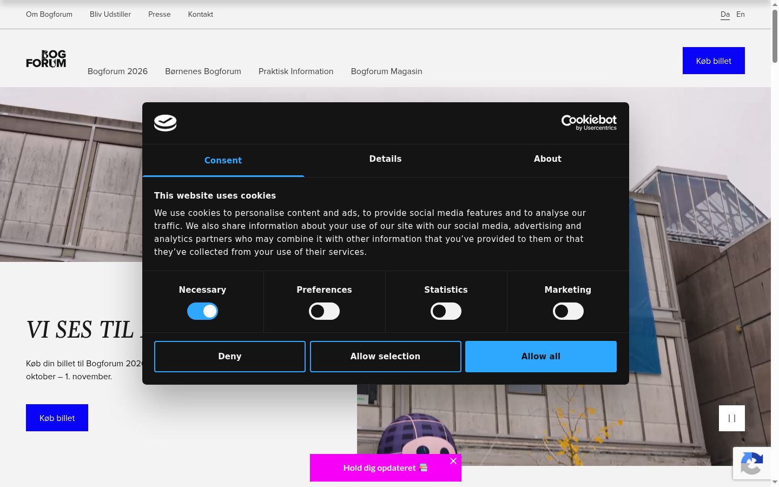This screenshot has height=487, width=779.
Task: Open Børnenes Bogforum menu
Action: (x=203, y=71)
